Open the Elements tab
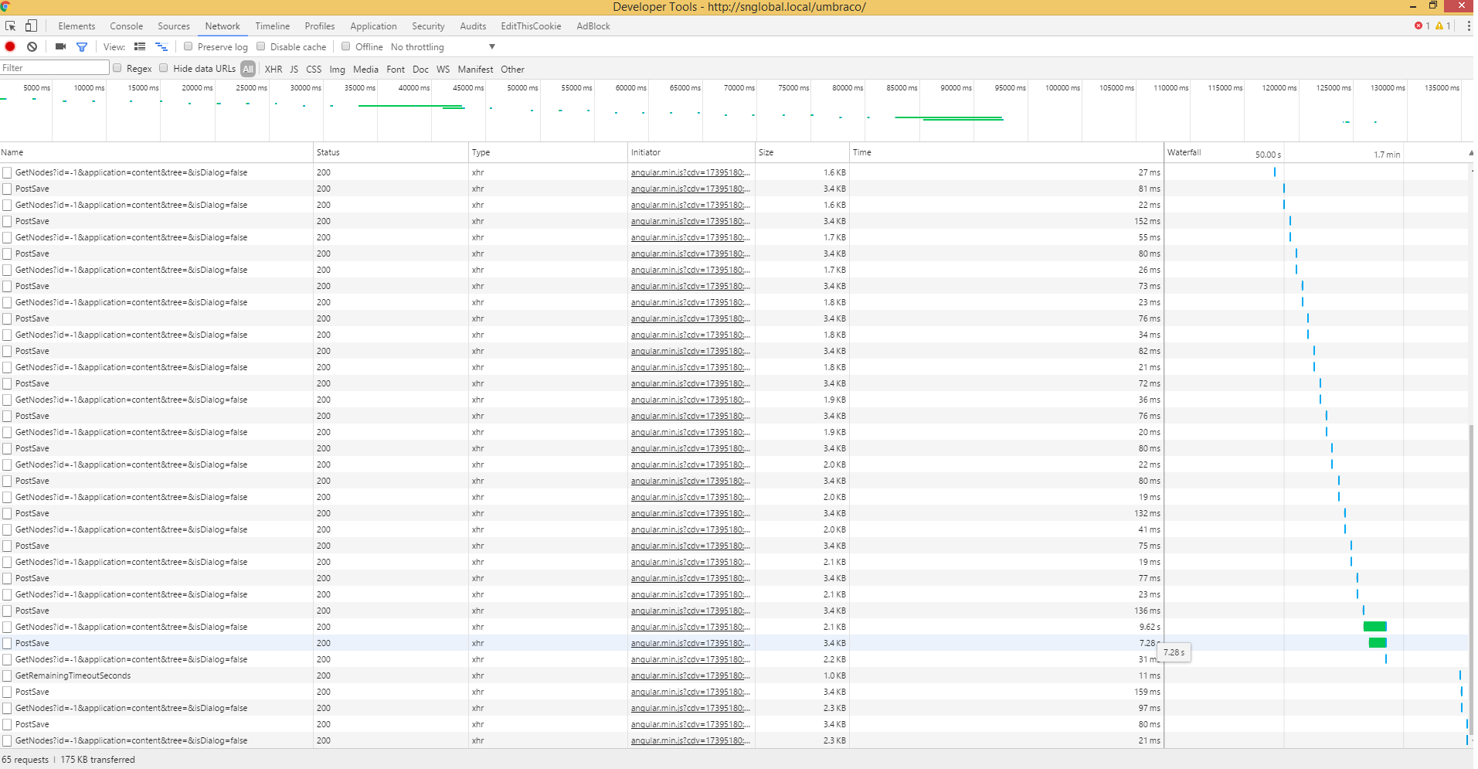 (x=76, y=26)
